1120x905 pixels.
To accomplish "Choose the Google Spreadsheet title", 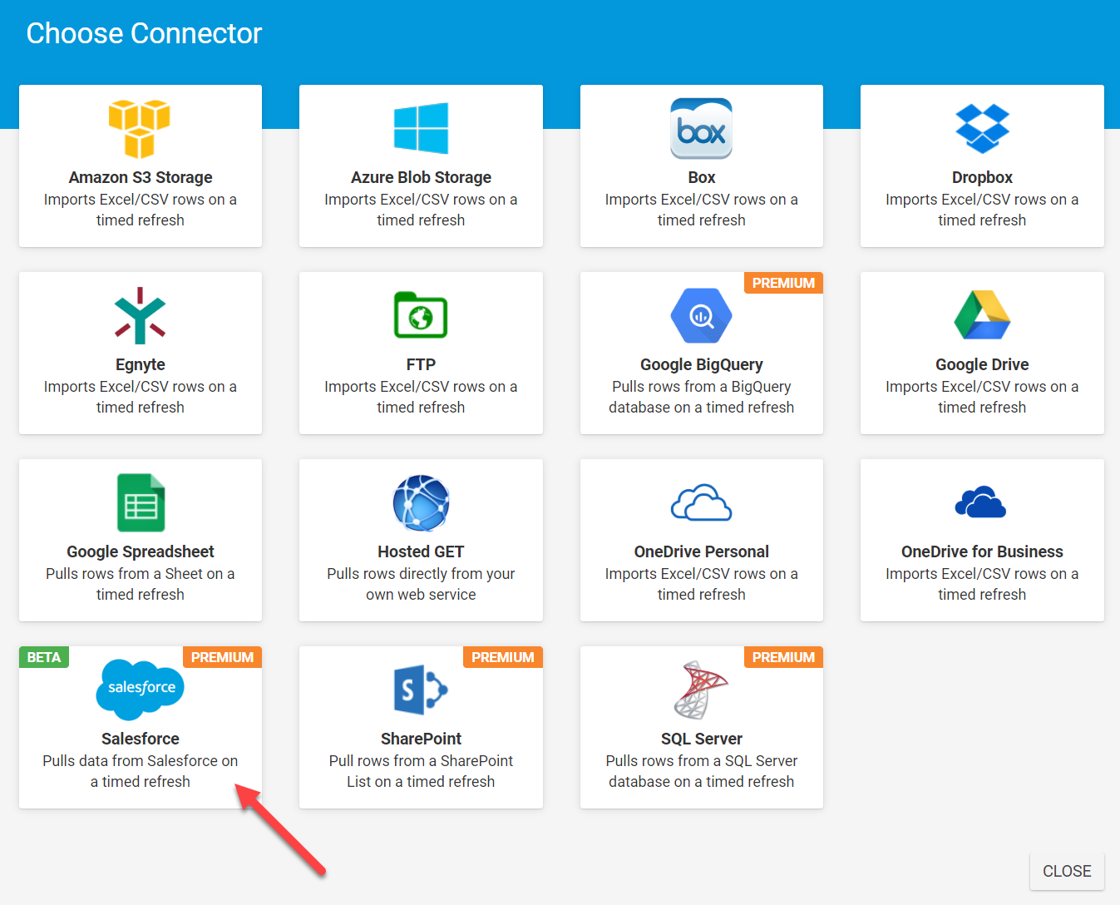I will pyautogui.click(x=141, y=551).
